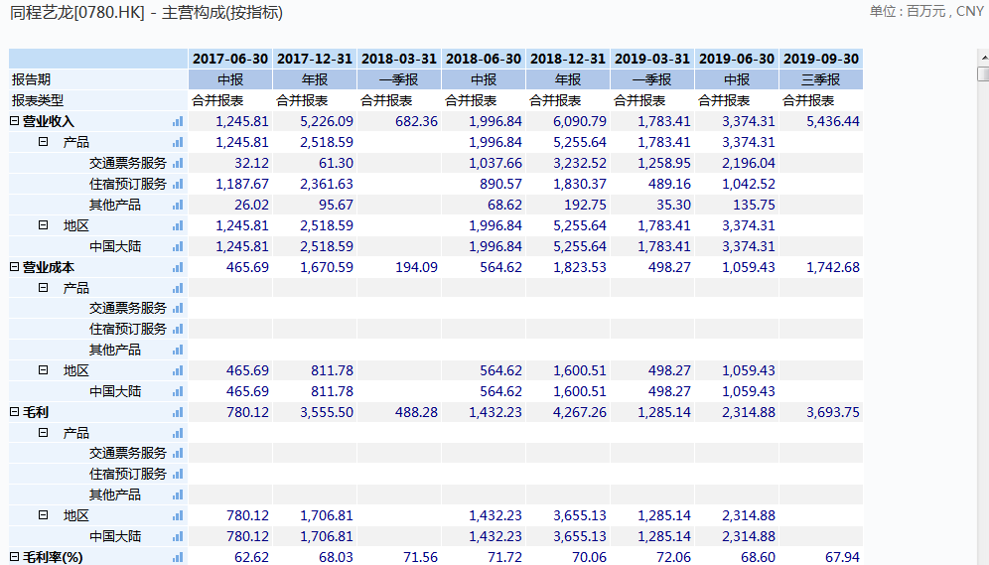The height and width of the screenshot is (565, 989).
Task: Open chart icon for 中国大陆 under 营业收入
Action: click(x=178, y=246)
